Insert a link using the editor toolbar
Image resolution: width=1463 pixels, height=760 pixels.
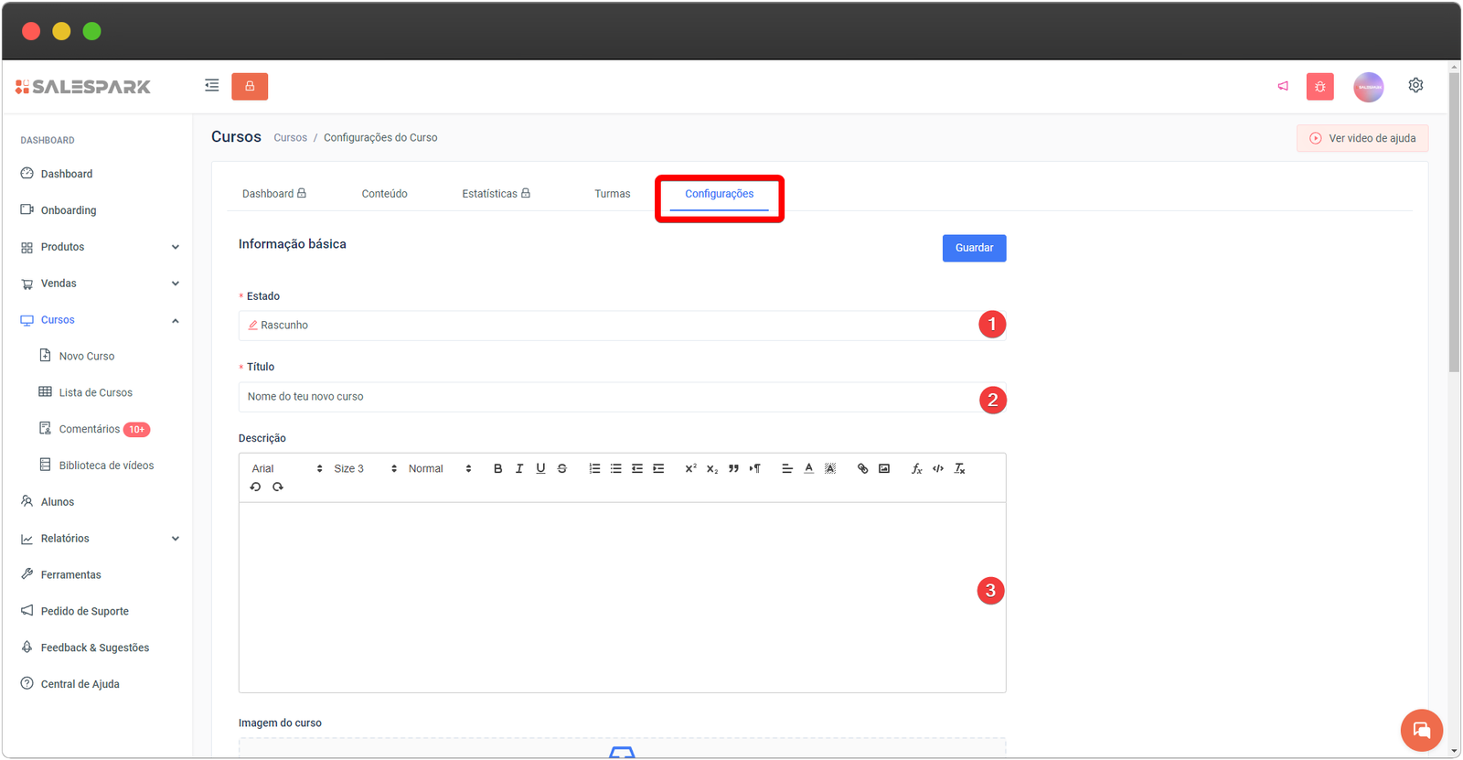[x=862, y=469]
